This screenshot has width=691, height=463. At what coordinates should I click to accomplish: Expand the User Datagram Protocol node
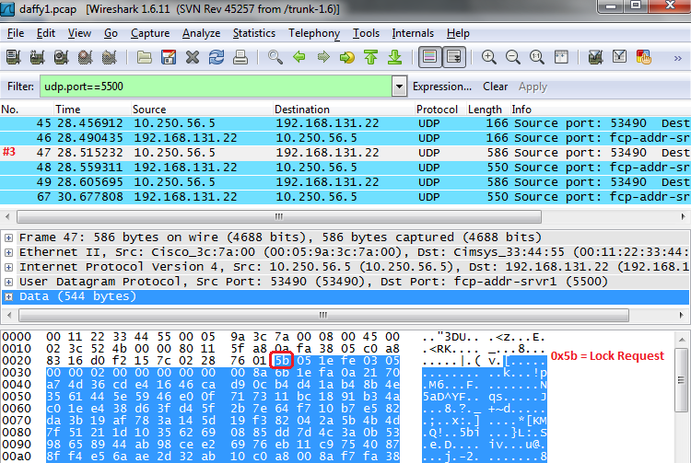9,282
